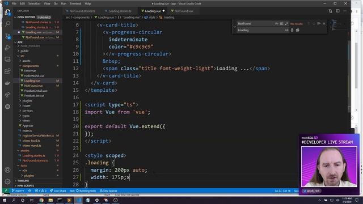
Task: Close the find and replace widget
Action: [x=324, y=24]
